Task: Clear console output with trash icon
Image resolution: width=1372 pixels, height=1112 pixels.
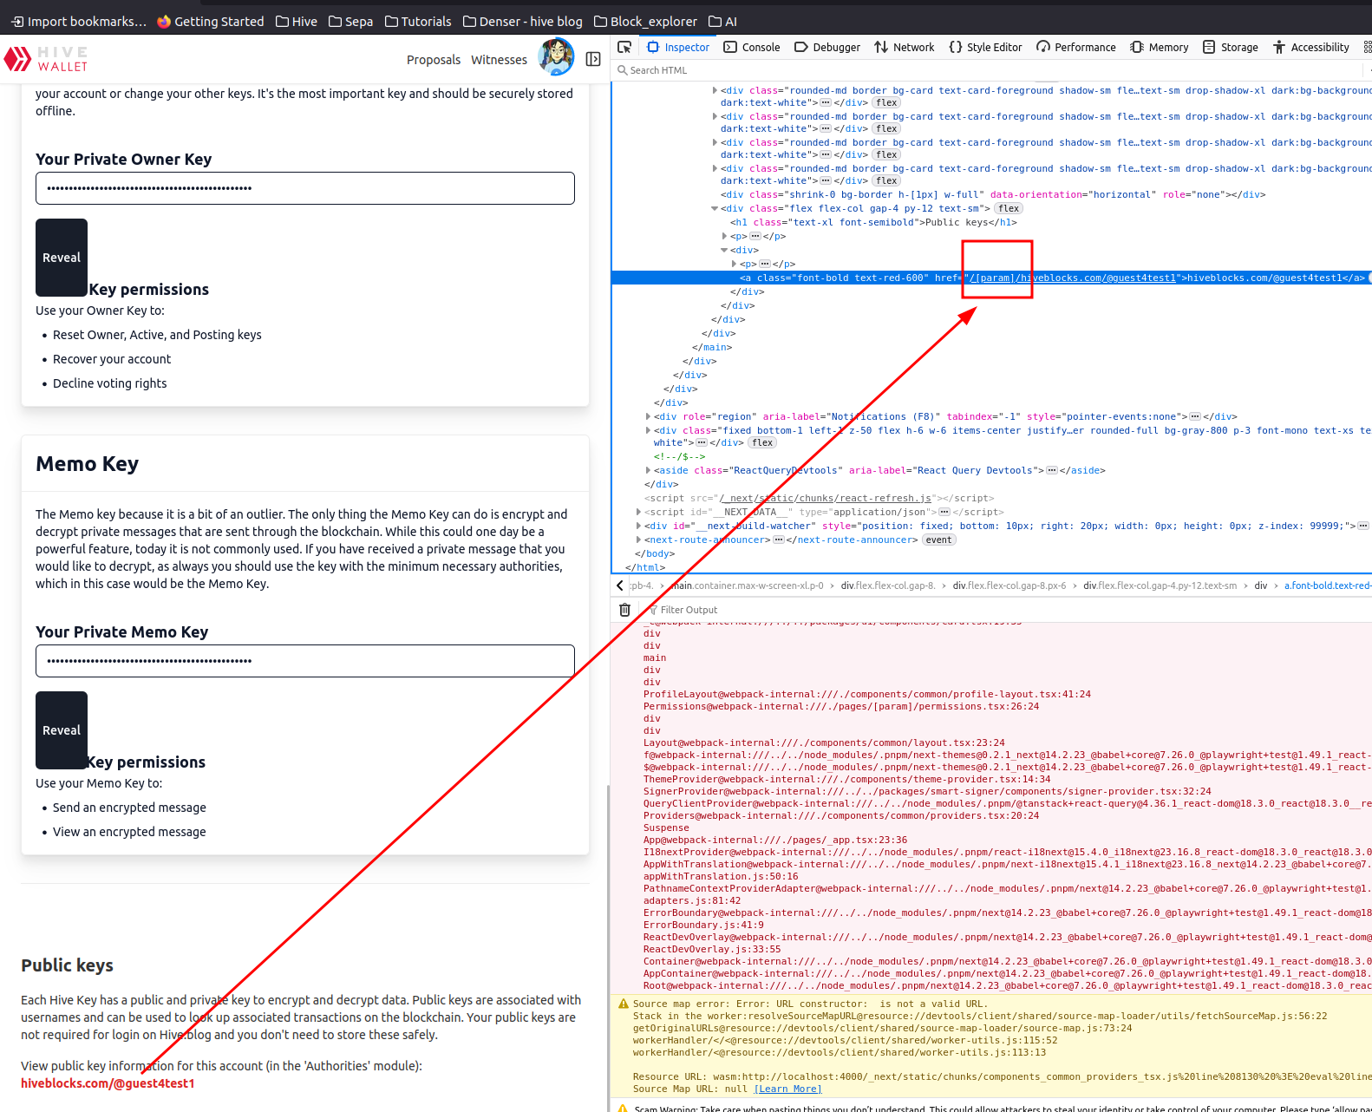Action: point(624,610)
